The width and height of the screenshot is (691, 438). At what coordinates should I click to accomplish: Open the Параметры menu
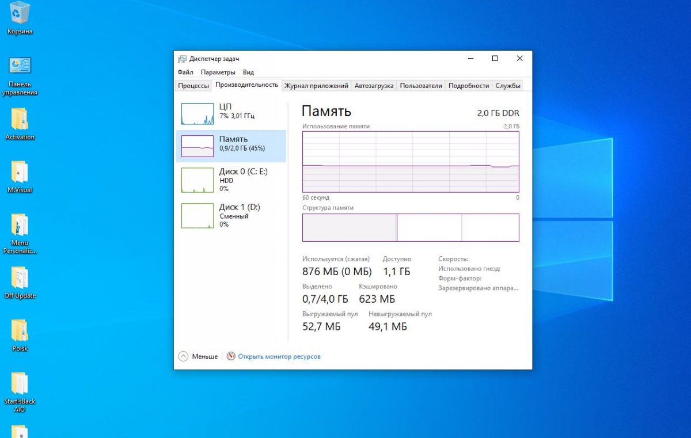coord(218,73)
